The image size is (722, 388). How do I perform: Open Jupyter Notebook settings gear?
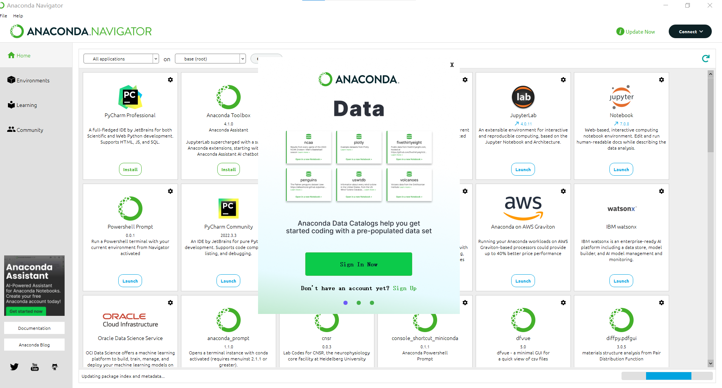[x=662, y=80]
